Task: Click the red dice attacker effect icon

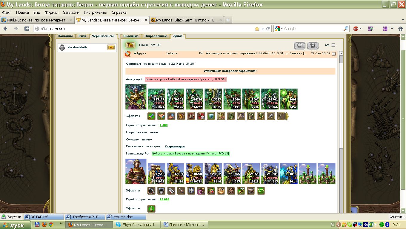Action: (201, 116)
